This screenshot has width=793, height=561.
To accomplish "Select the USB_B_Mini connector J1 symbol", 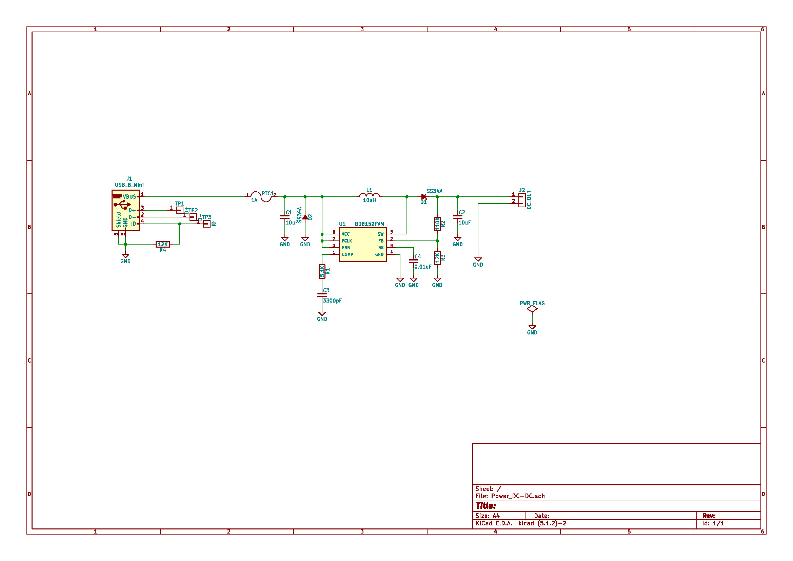I will click(x=125, y=210).
